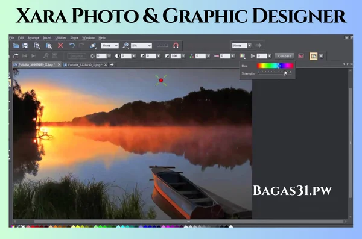Viewport: 362px width, 239px height.
Task: Open the Help menu
Action: [x=102, y=37]
